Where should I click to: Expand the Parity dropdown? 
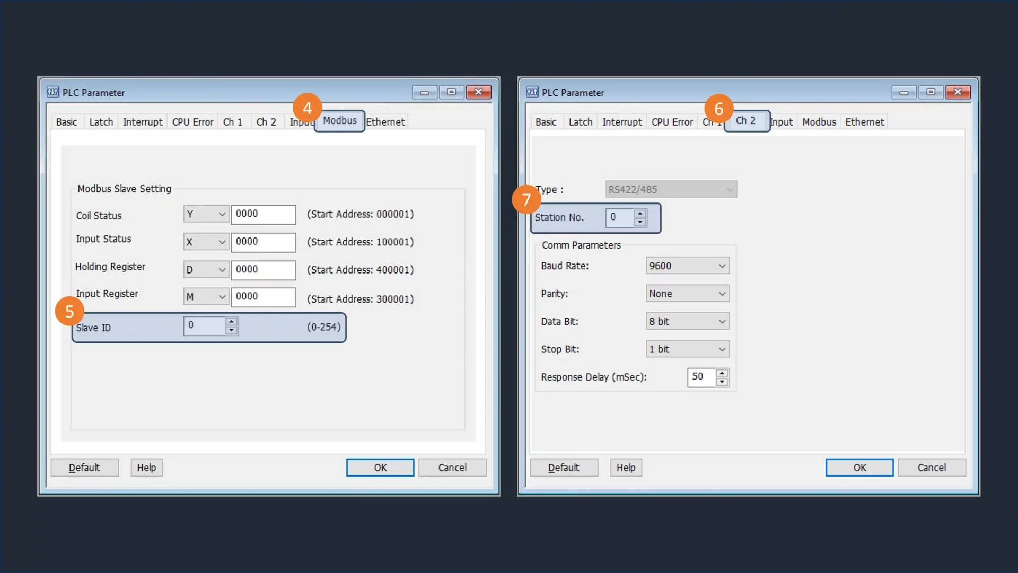click(687, 294)
